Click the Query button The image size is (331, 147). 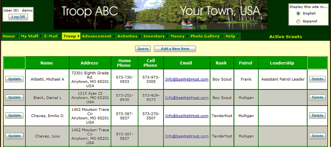pos(143,49)
